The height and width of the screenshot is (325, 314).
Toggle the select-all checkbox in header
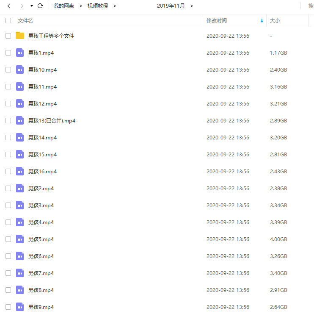(x=8, y=20)
